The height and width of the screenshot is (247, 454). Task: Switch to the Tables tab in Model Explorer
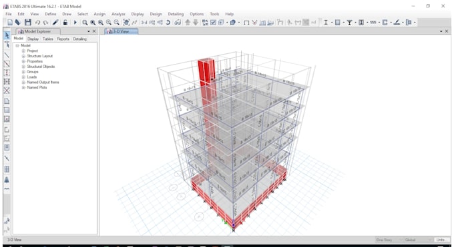pyautogui.click(x=48, y=39)
